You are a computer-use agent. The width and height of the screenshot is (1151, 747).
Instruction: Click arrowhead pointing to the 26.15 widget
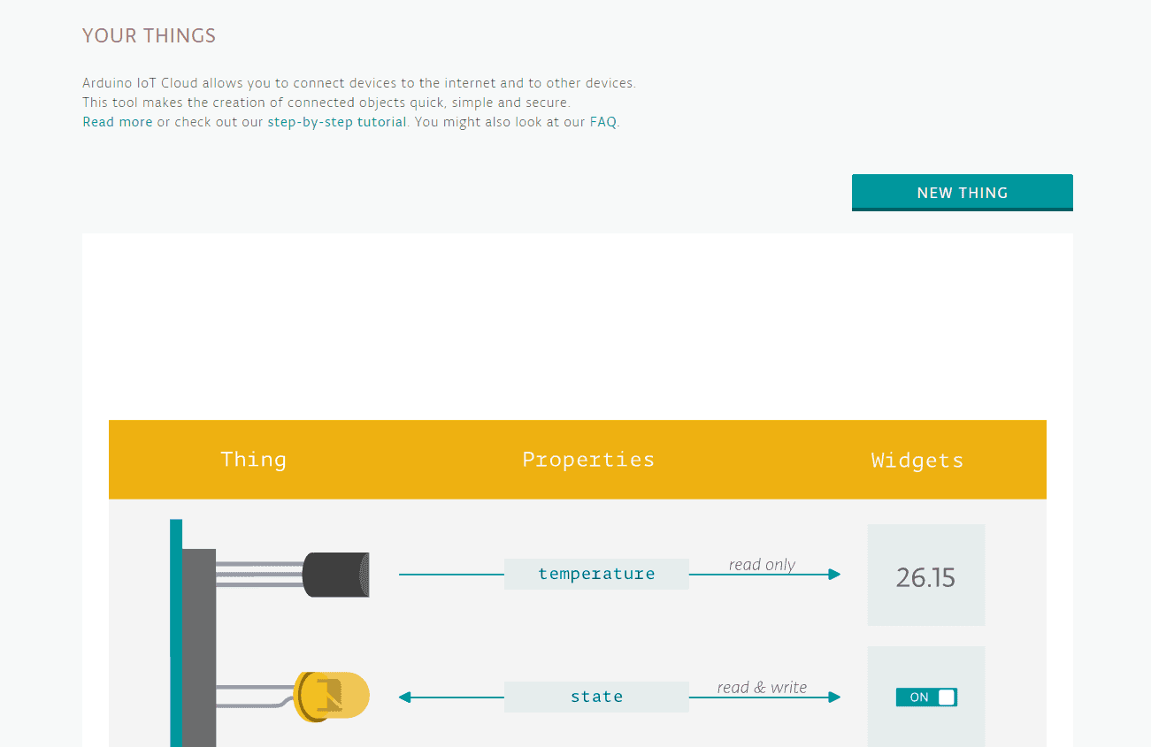pyautogui.click(x=833, y=575)
